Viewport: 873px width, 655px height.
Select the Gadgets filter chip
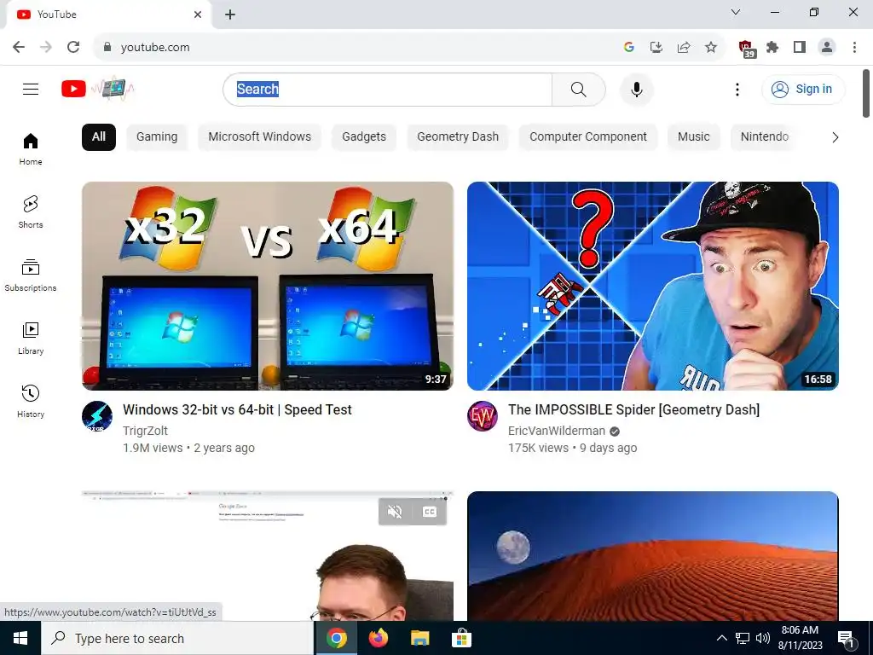click(364, 137)
